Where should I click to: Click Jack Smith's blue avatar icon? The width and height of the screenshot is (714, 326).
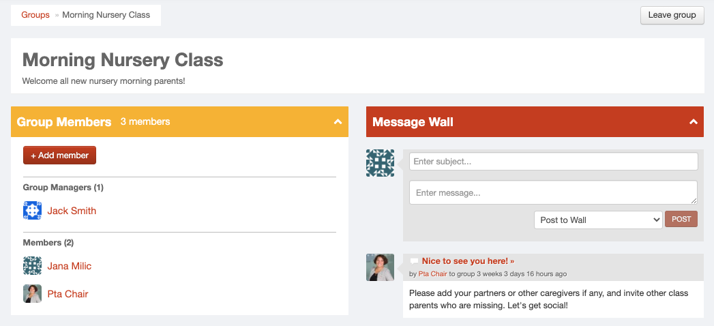pyautogui.click(x=32, y=211)
